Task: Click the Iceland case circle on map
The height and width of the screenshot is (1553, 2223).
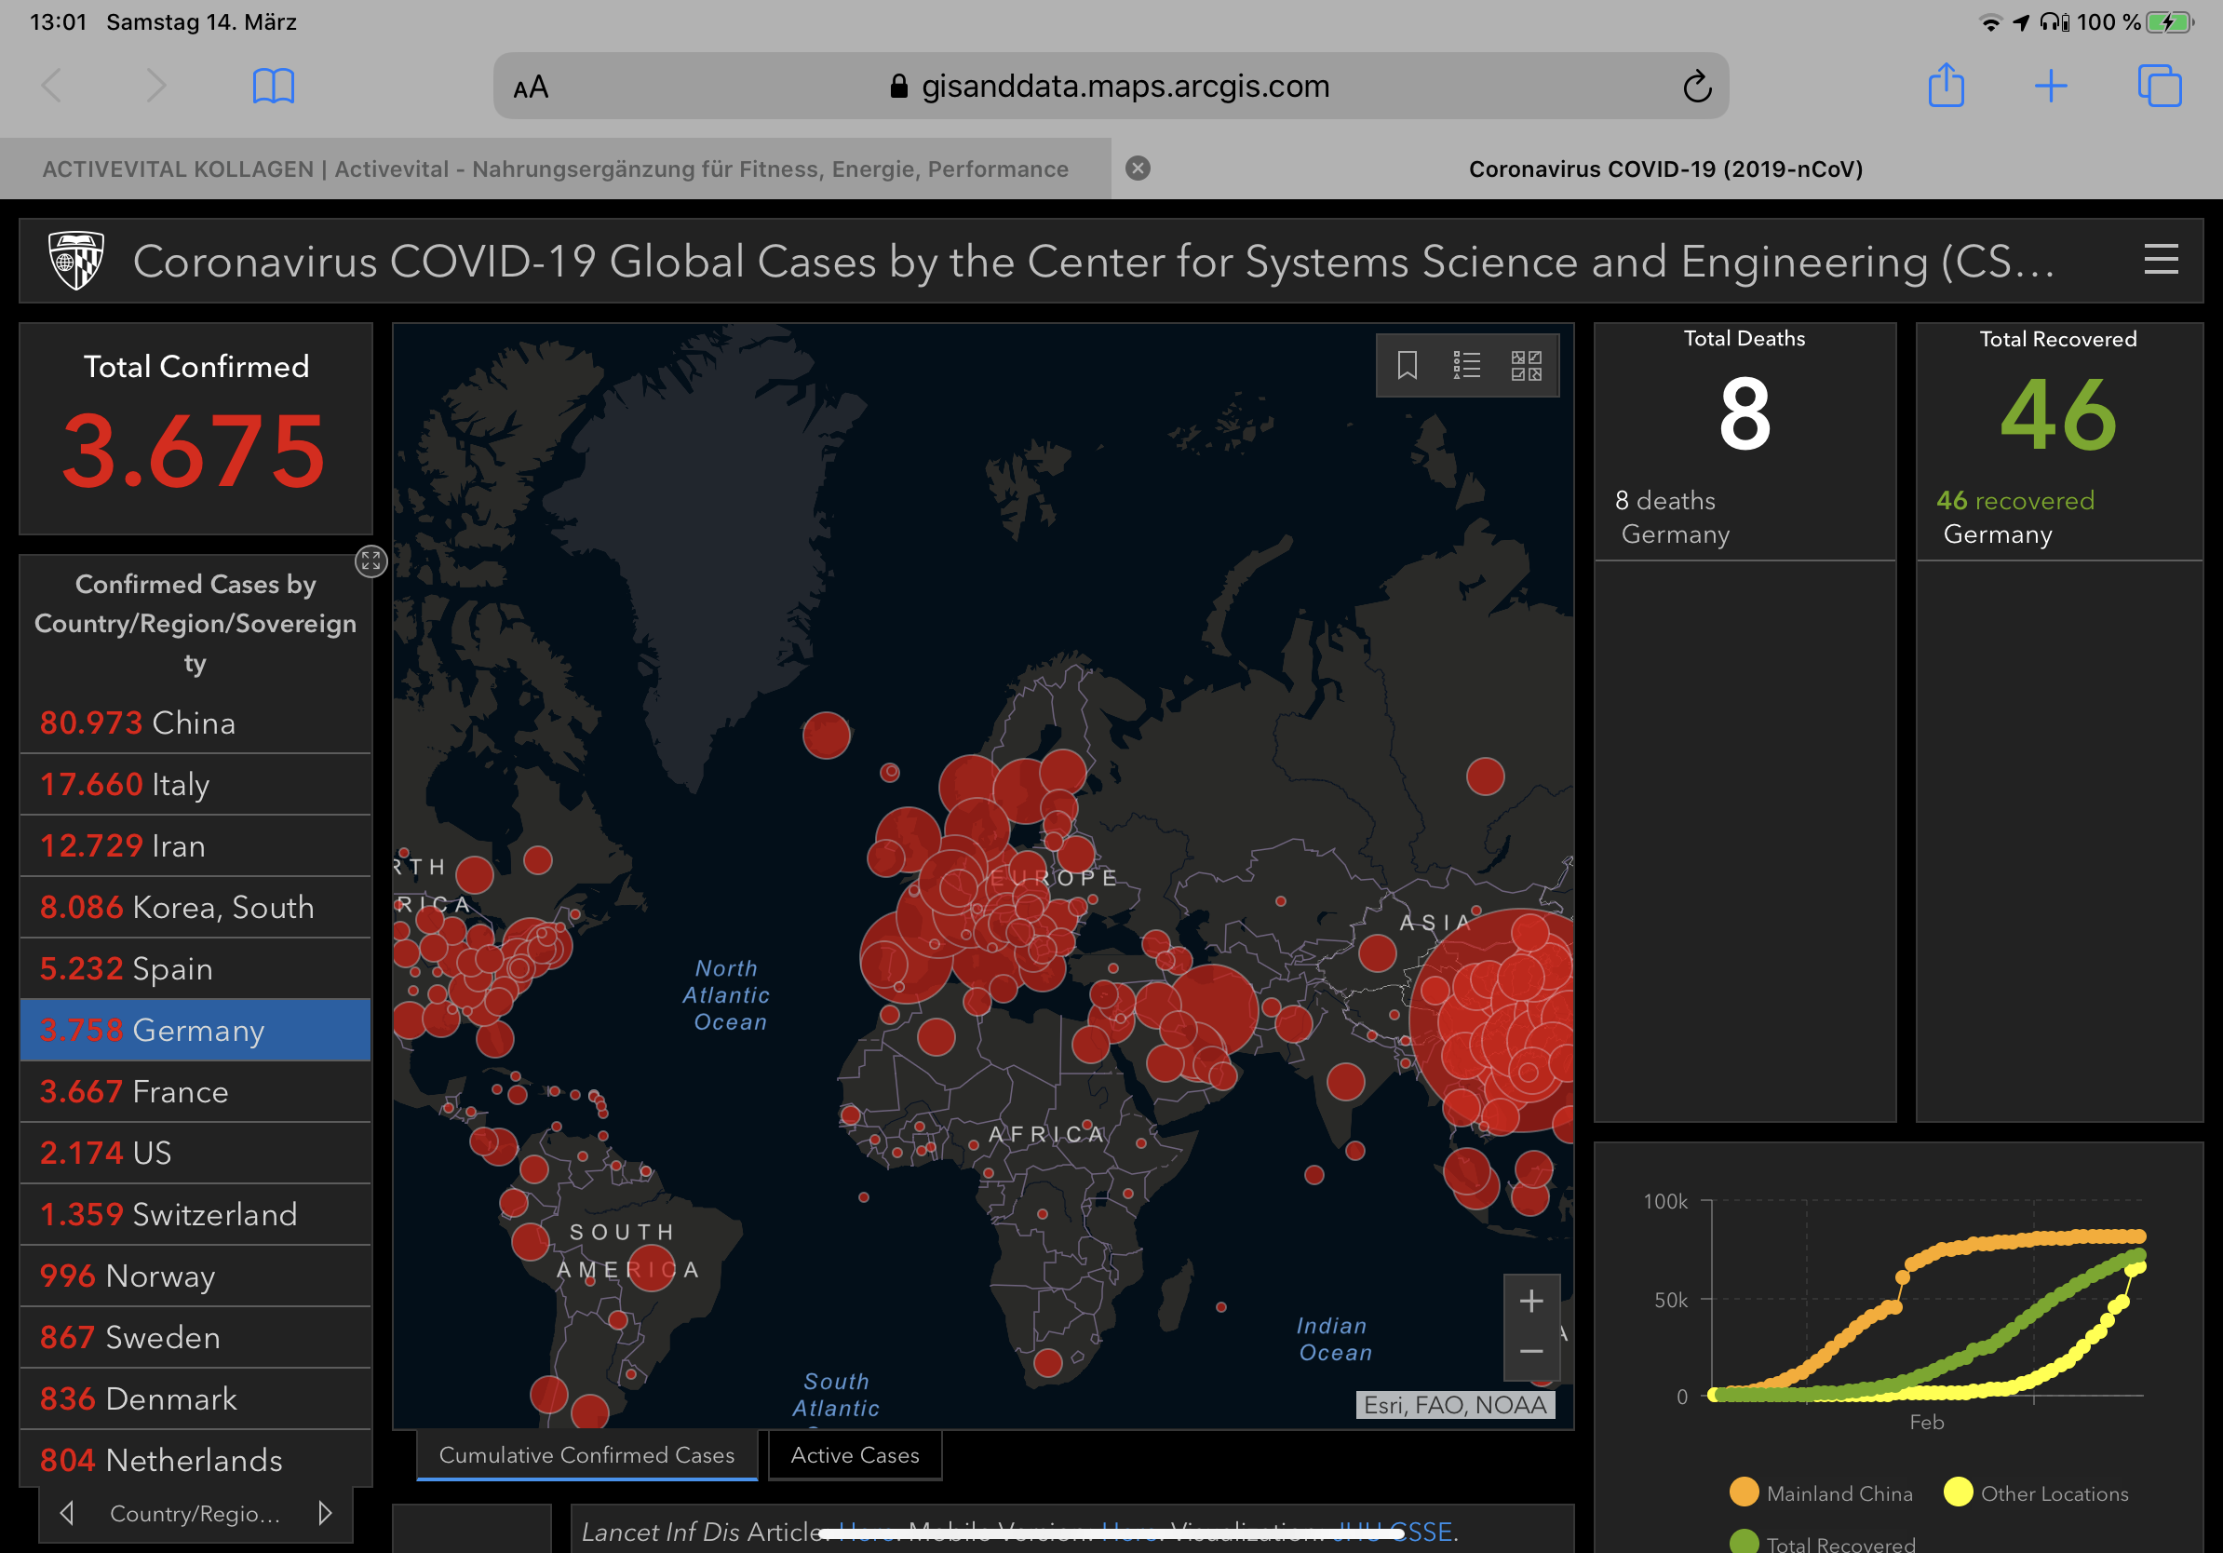Action: pos(826,735)
